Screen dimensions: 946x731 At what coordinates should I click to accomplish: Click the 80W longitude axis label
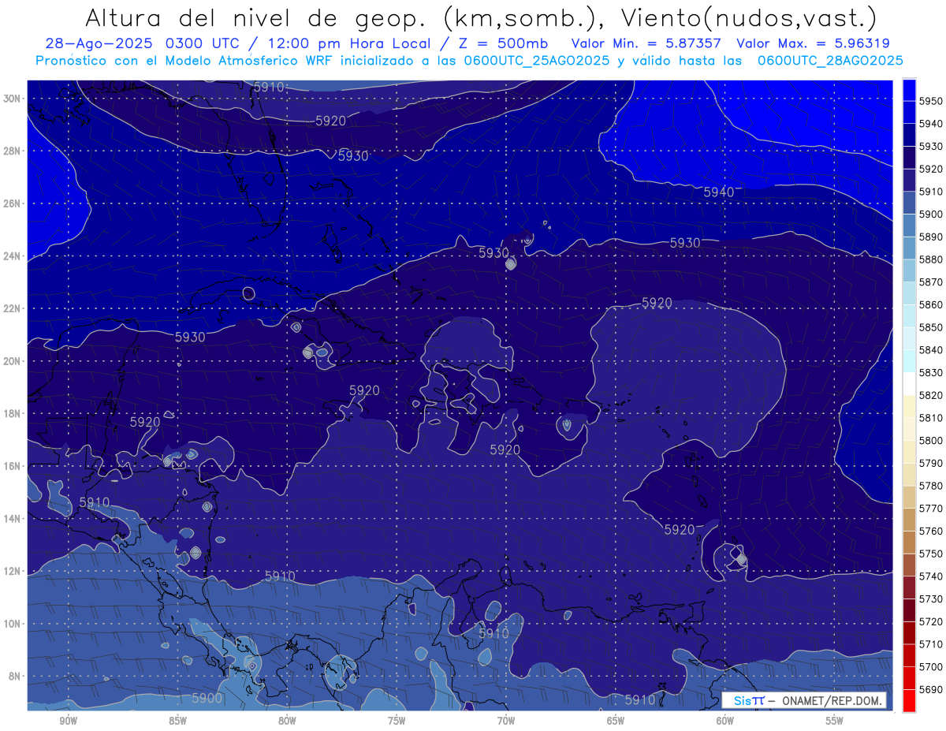click(287, 721)
